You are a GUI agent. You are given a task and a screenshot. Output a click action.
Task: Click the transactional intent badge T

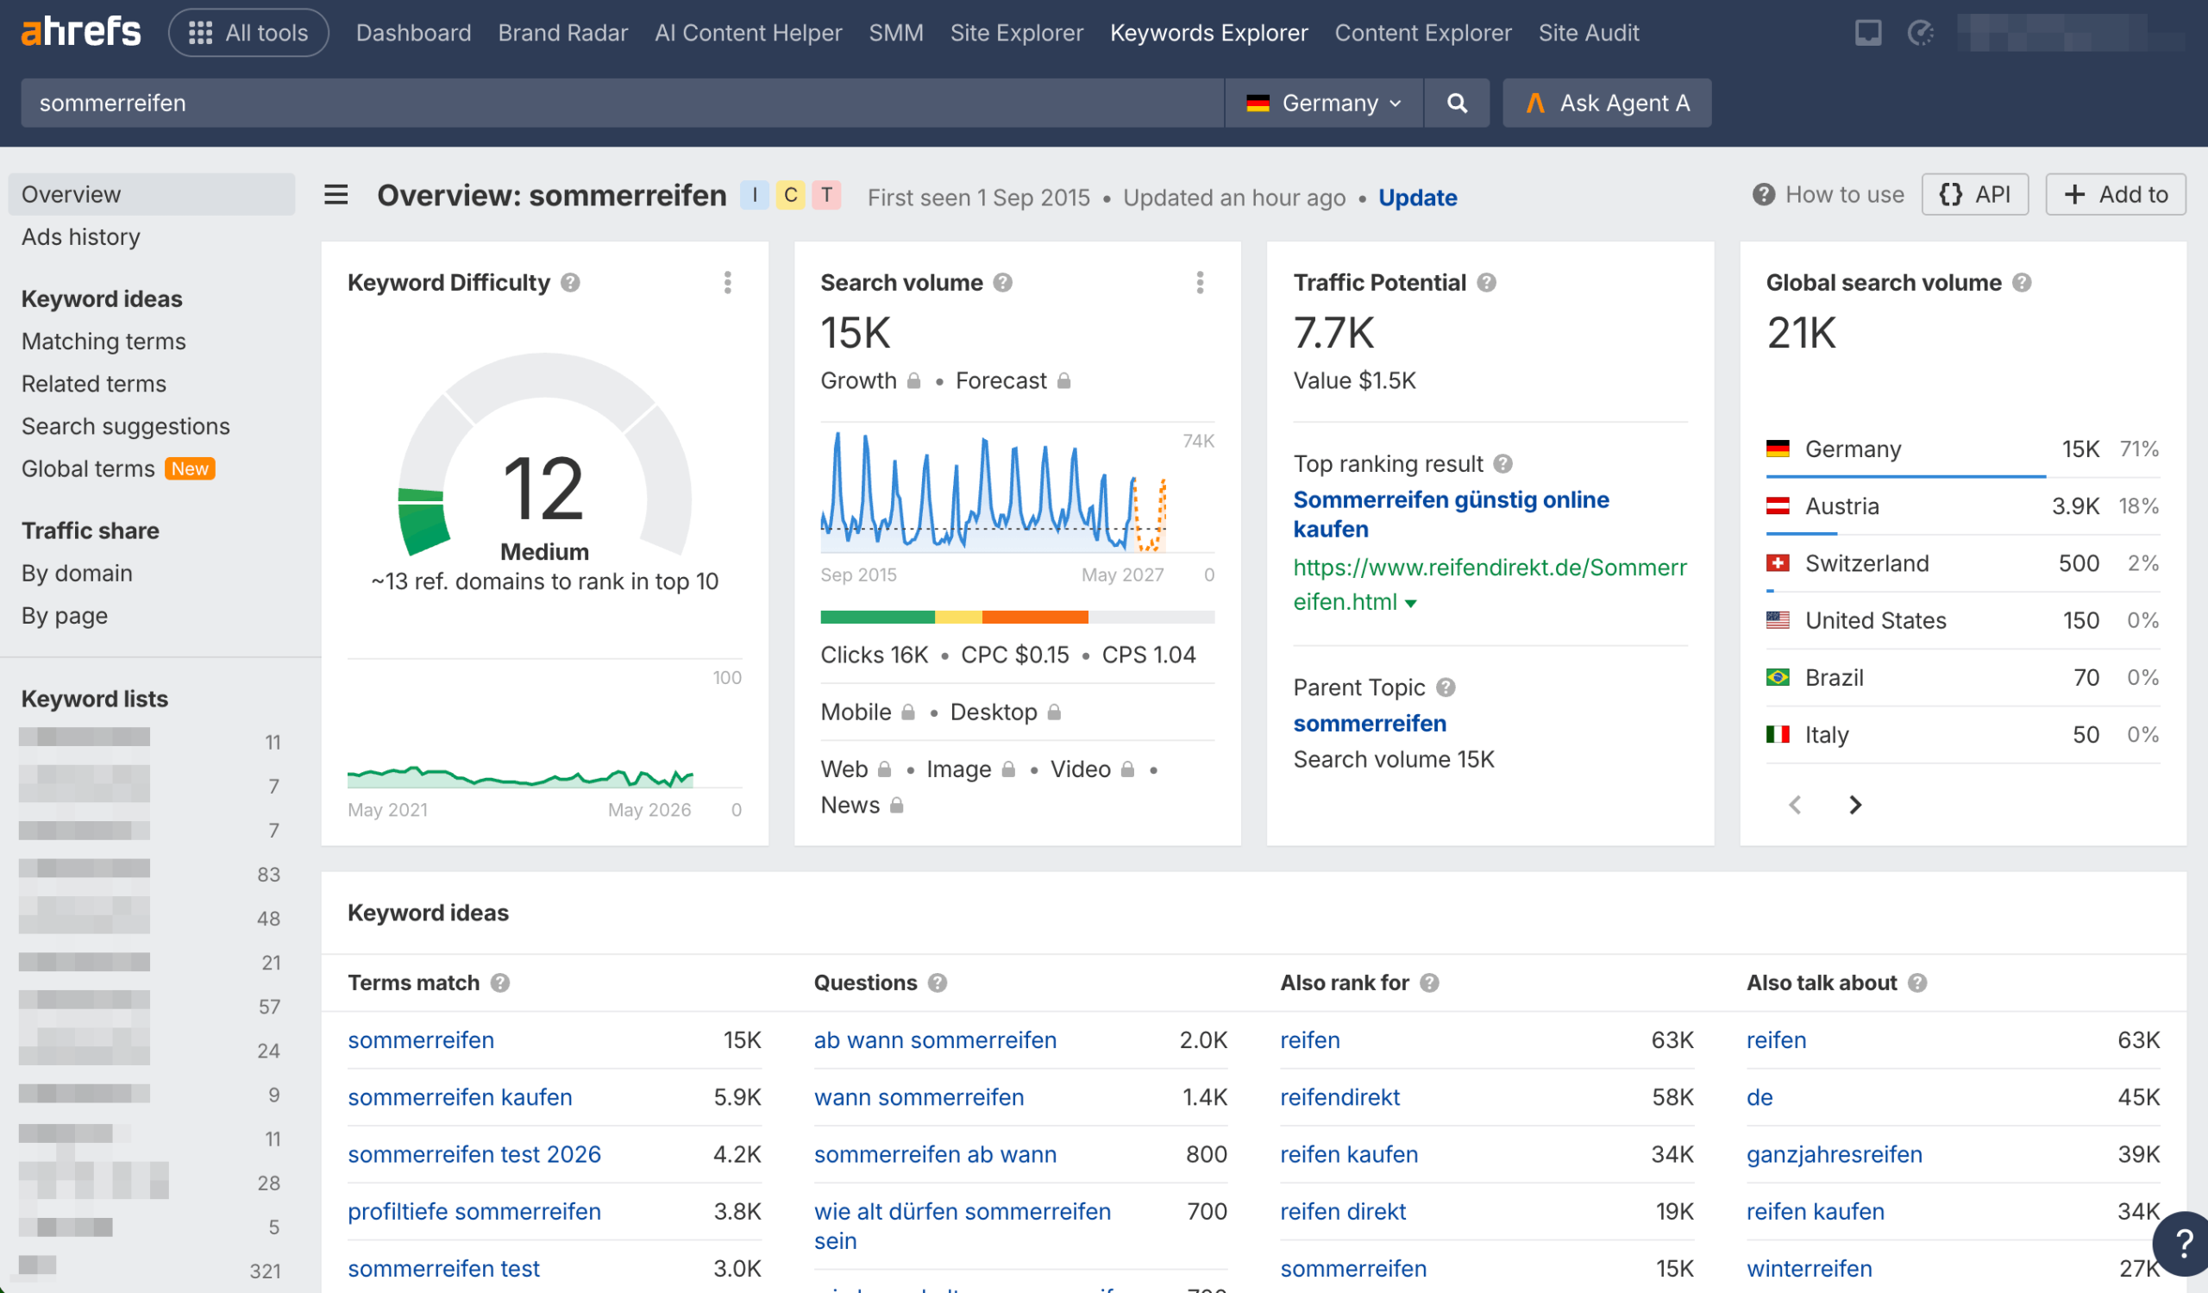pyautogui.click(x=826, y=194)
